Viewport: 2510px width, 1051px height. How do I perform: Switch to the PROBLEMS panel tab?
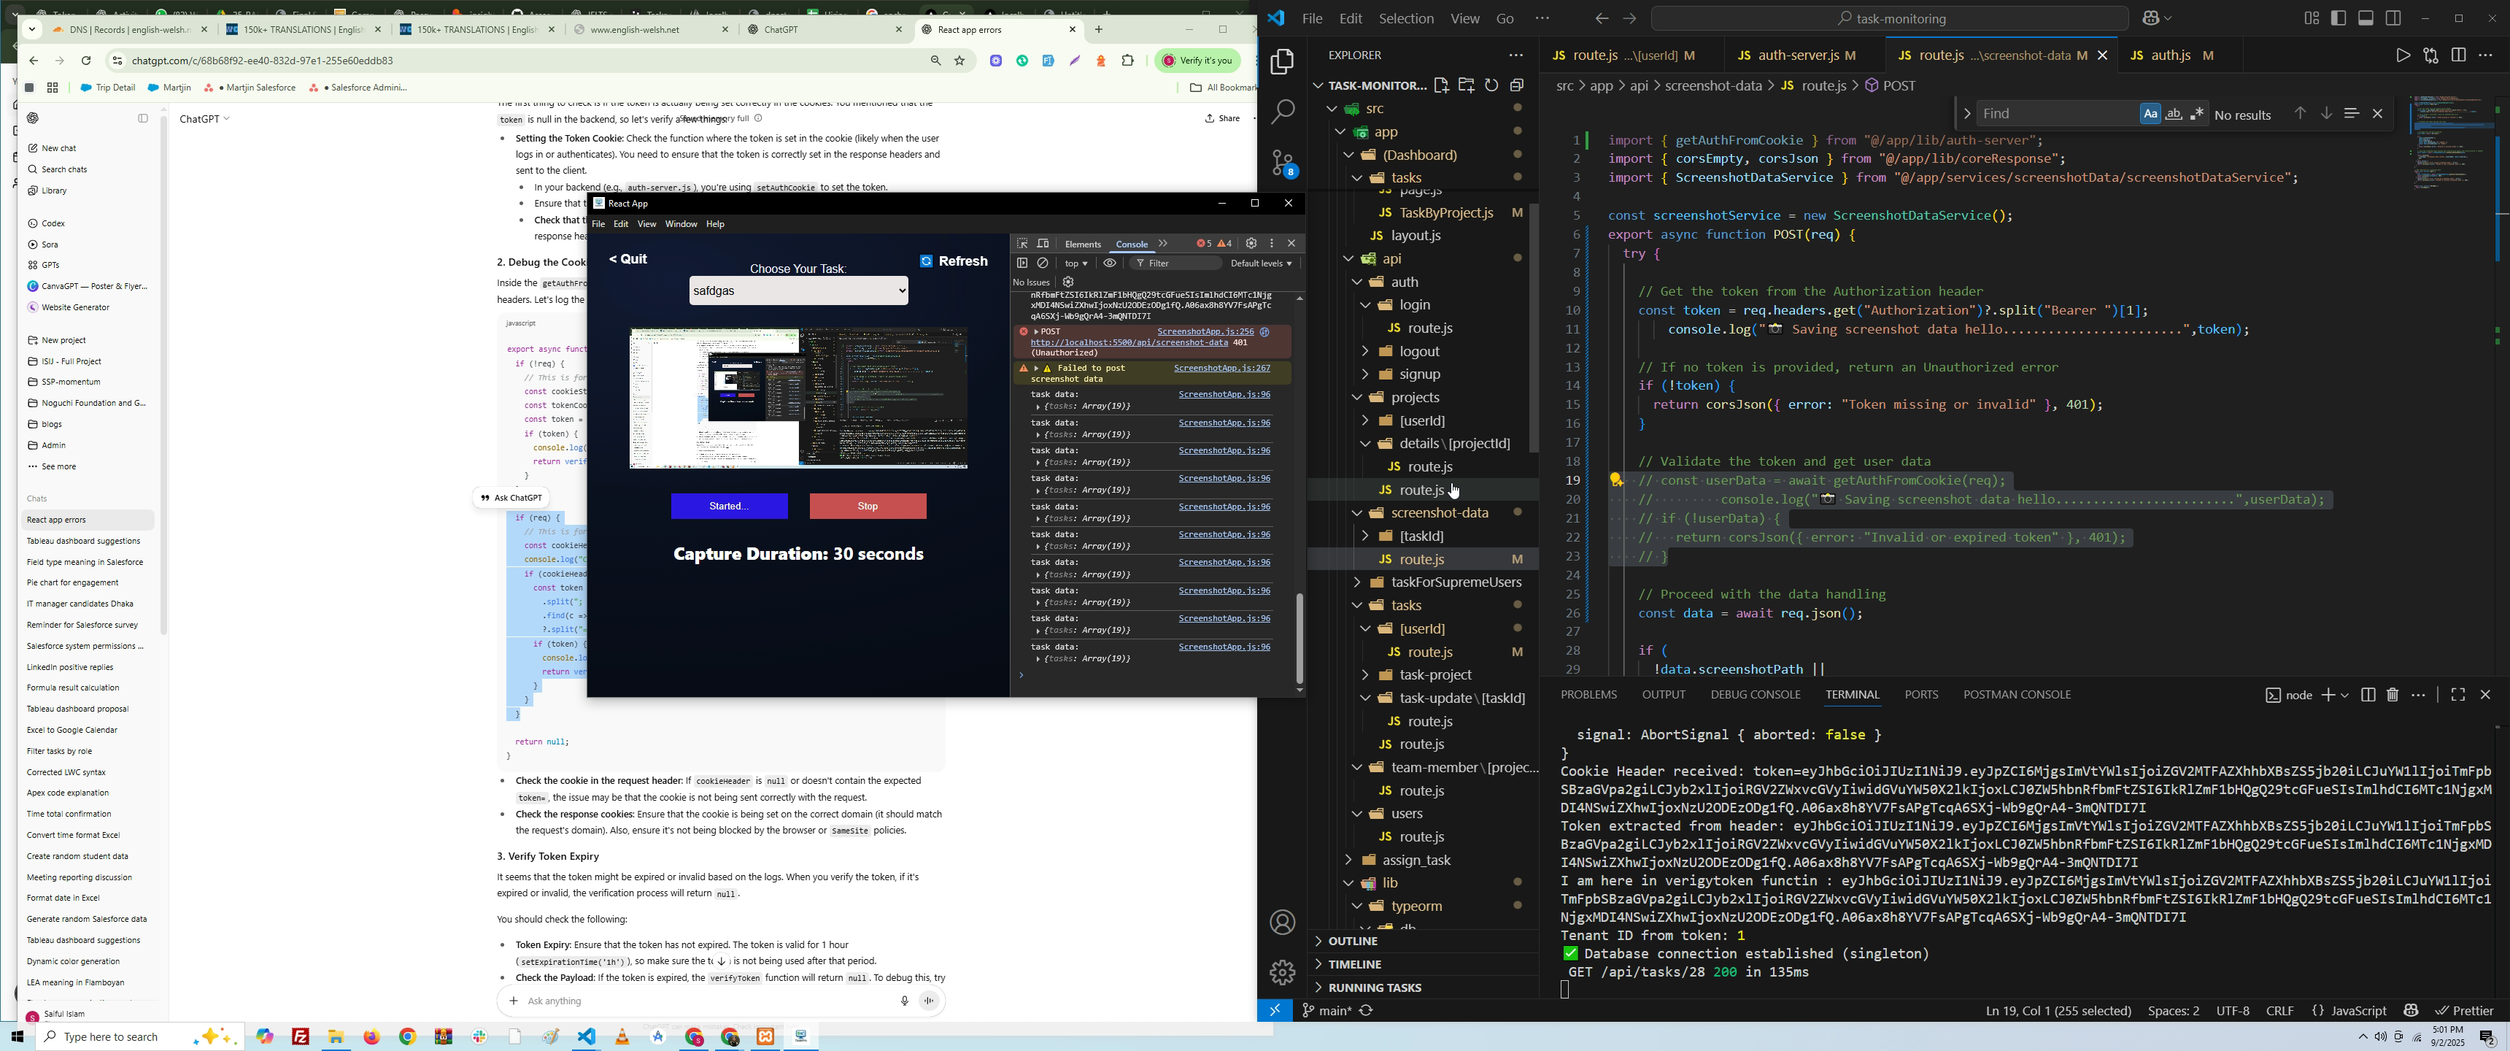pos(1588,695)
